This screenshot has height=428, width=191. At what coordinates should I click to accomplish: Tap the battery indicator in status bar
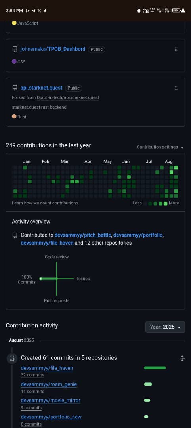177,11
